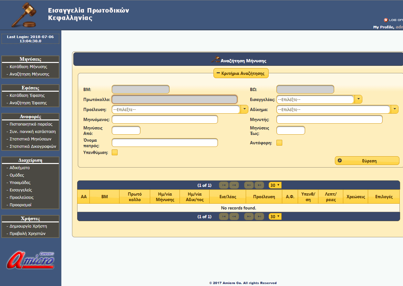Image resolution: width=403 pixels, height=286 pixels.
Task: Click the red Log Off icon
Action: [386, 20]
